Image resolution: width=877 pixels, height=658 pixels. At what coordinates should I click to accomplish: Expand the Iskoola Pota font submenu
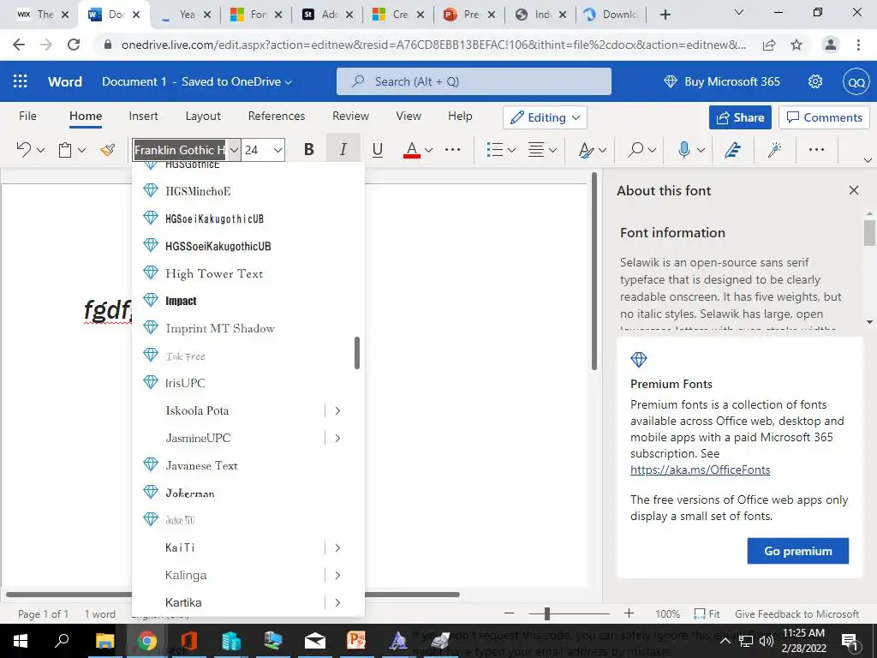pos(337,410)
